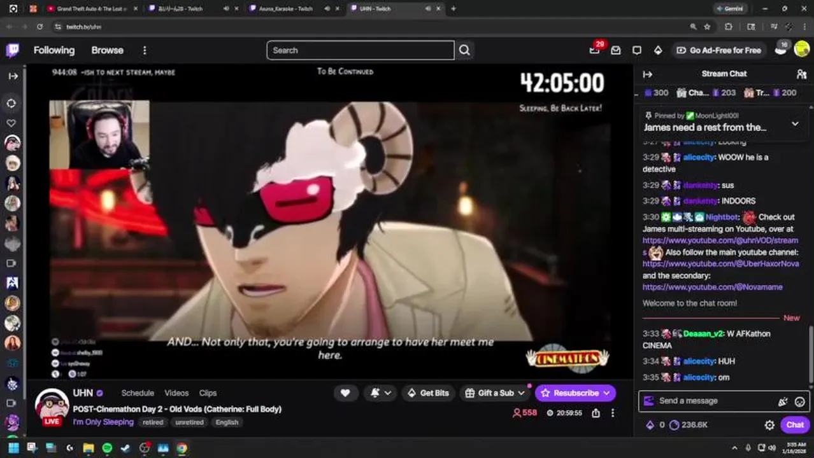
Task: Click the Resubscribe button
Action: (575, 393)
